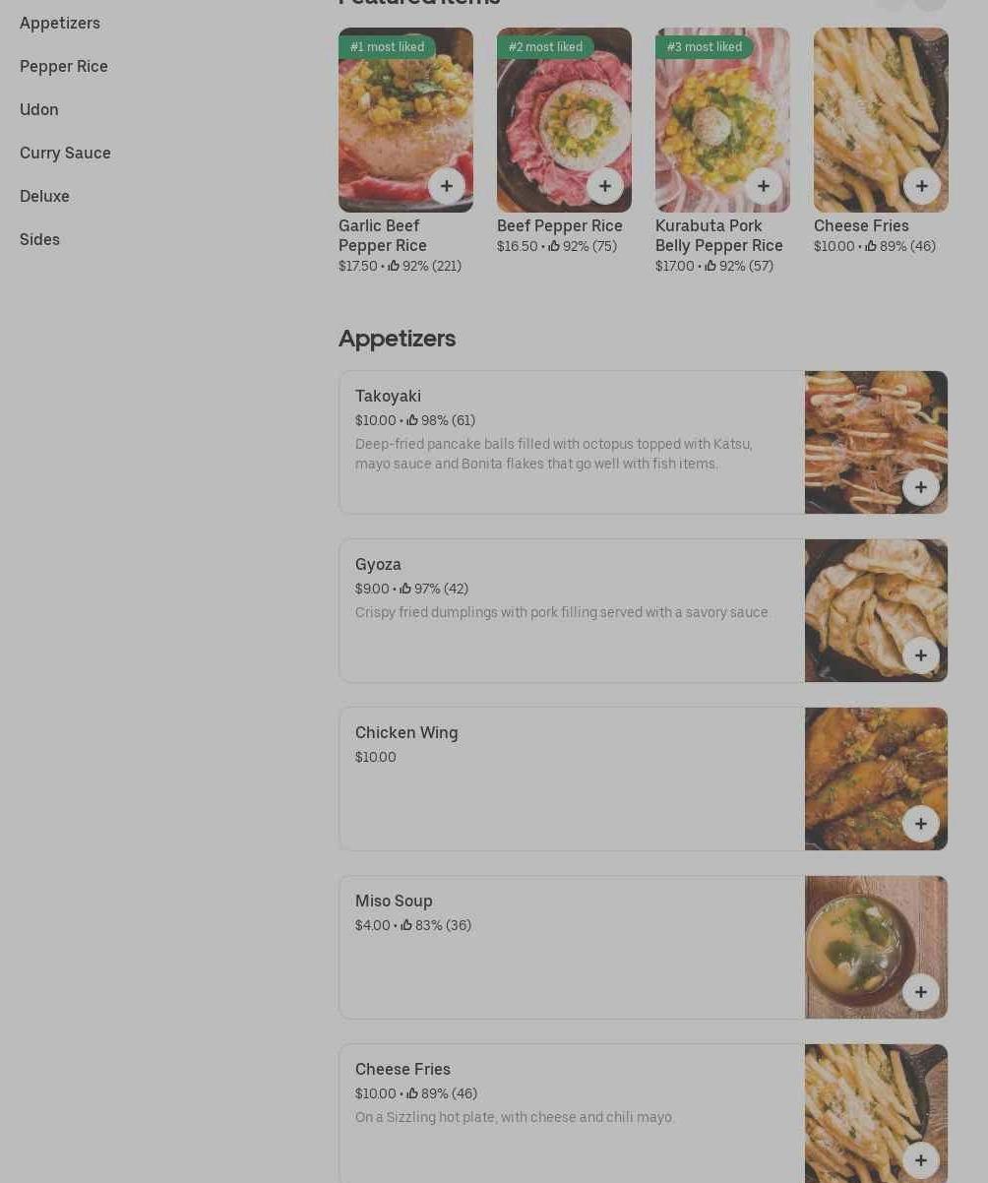The height and width of the screenshot is (1183, 988).
Task: Add featured Cheese Fries card with plus icon
Action: (922, 186)
